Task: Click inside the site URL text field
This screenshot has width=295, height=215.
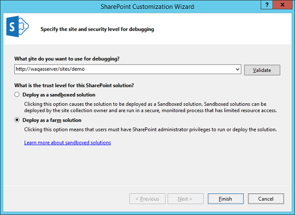Action: pos(123,69)
